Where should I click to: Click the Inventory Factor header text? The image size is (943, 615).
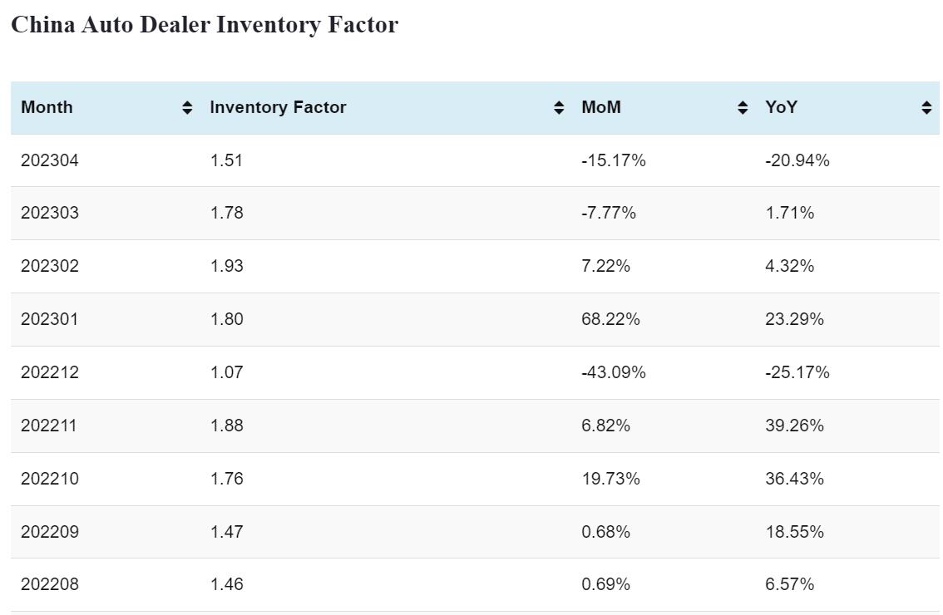pyautogui.click(x=278, y=107)
